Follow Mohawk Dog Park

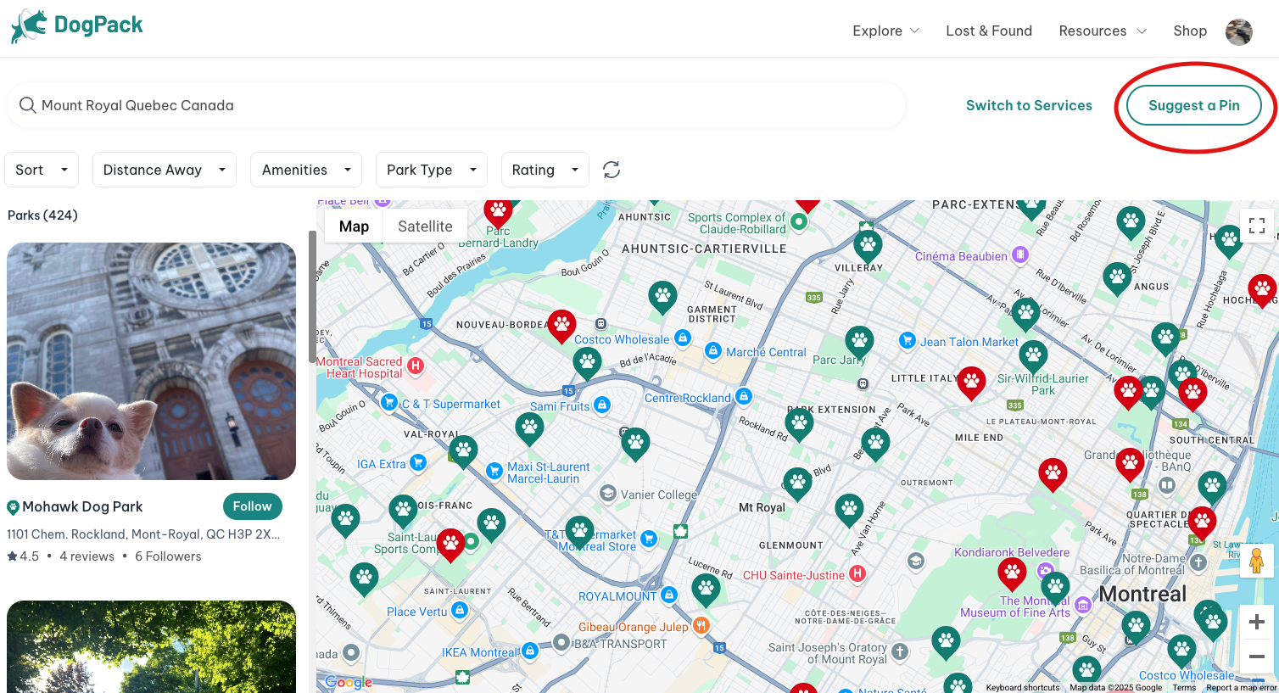[252, 506]
